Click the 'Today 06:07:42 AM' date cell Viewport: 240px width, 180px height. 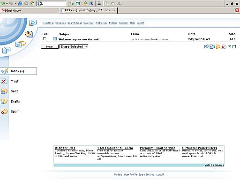click(x=198, y=39)
